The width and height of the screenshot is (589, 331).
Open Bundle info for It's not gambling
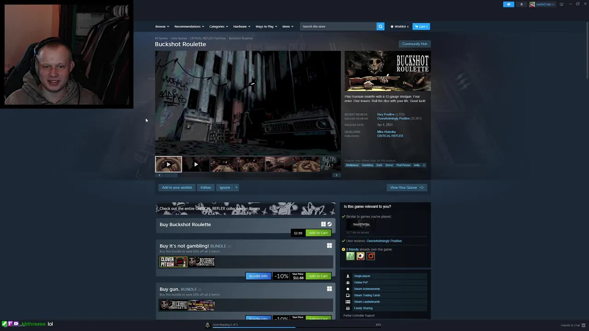[x=258, y=276]
